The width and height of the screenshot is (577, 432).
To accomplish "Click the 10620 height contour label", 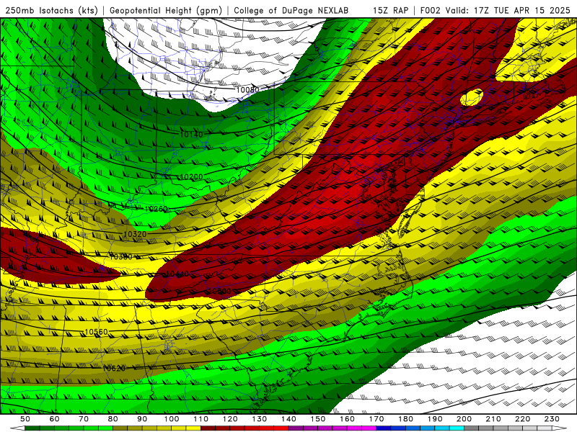I will click(114, 368).
